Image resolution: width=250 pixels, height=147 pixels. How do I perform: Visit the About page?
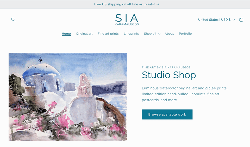click(x=169, y=34)
